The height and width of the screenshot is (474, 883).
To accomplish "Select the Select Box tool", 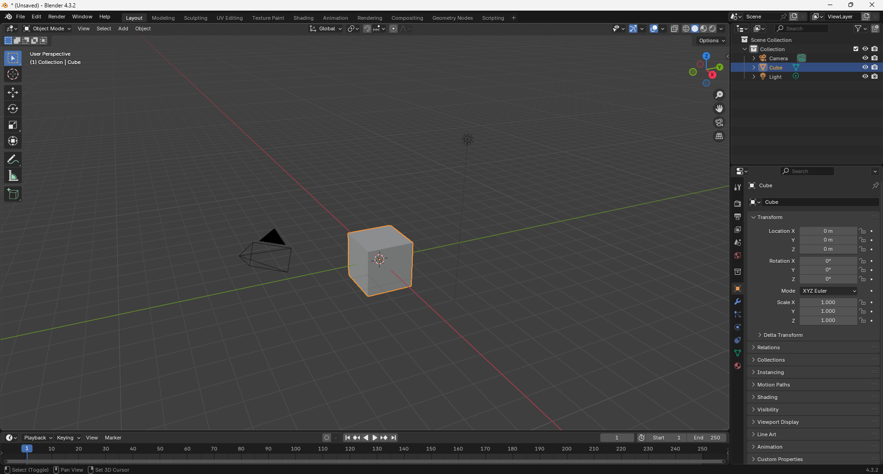I will coord(13,58).
